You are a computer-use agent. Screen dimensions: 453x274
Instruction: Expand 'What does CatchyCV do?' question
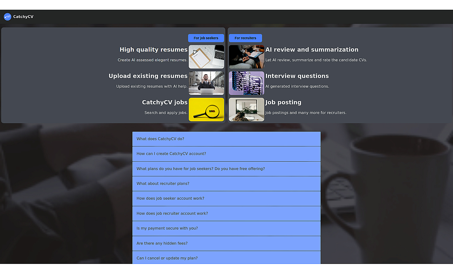pos(227,139)
